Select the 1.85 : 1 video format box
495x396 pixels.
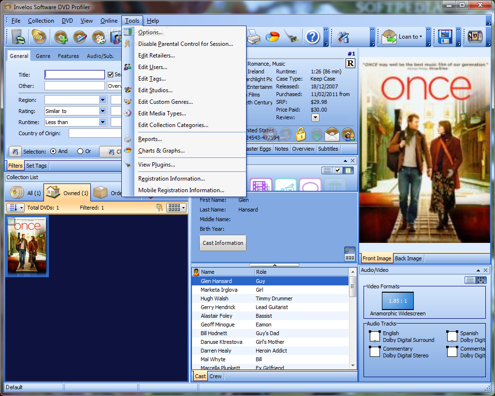397,301
